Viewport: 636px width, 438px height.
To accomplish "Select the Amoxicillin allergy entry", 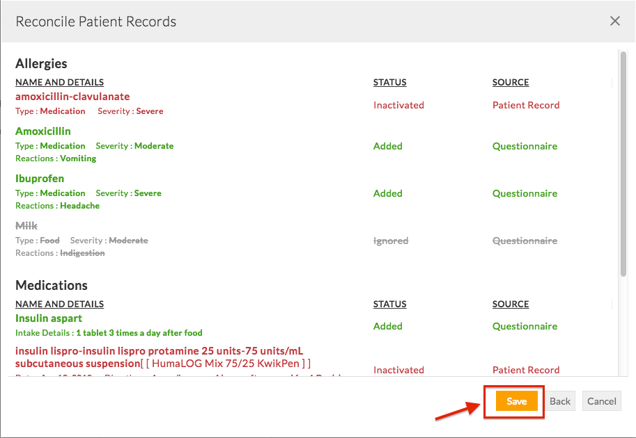I will (x=42, y=131).
